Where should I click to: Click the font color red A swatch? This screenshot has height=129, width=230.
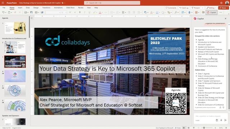[100, 13]
